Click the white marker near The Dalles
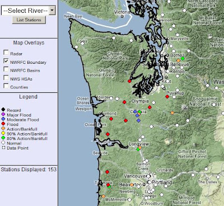The width and height of the screenshot is (224, 206). [x=218, y=177]
